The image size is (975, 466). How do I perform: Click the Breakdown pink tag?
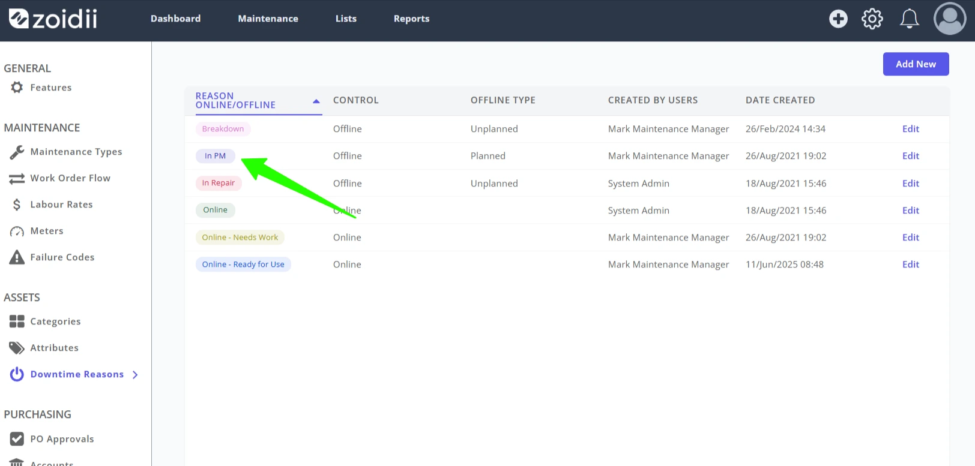tap(223, 129)
